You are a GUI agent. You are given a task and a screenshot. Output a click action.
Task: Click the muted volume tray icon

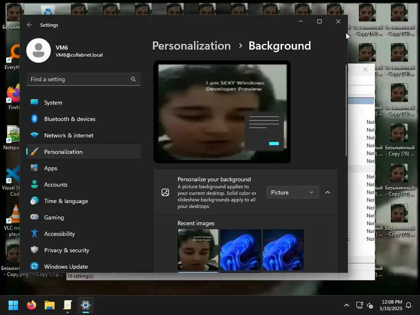click(370, 305)
